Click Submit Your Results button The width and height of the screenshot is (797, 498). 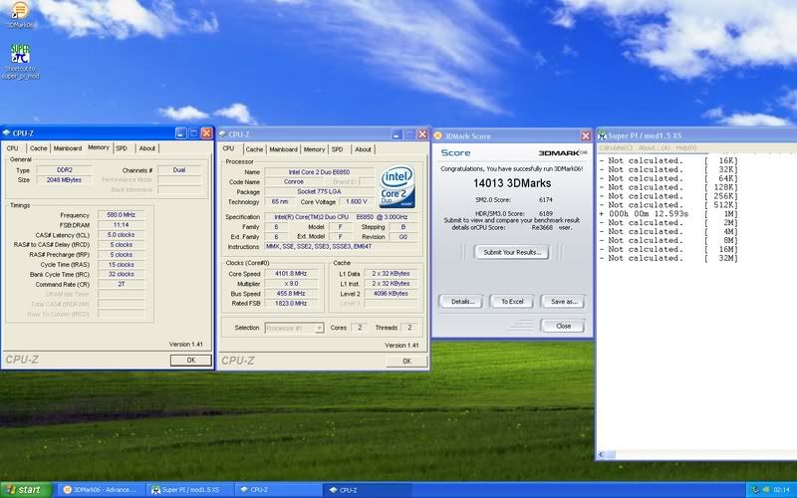pos(512,252)
